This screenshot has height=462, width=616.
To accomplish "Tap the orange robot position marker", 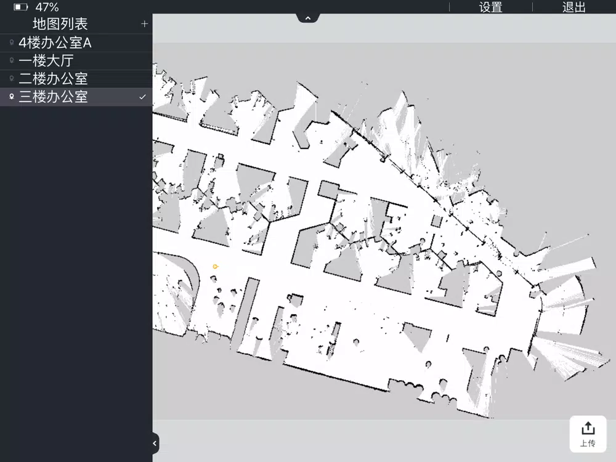I will pyautogui.click(x=215, y=266).
